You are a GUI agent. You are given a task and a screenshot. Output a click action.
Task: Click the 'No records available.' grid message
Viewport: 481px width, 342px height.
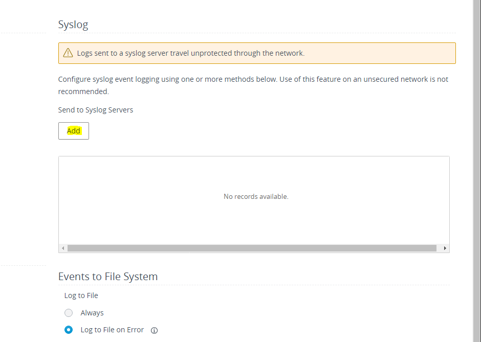(x=256, y=196)
